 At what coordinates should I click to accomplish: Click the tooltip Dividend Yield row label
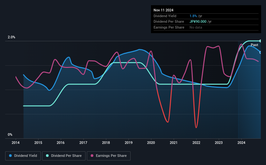click(165, 16)
